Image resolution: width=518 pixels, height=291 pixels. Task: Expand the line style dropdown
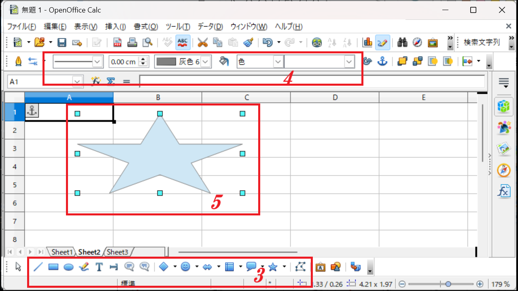[98, 61]
